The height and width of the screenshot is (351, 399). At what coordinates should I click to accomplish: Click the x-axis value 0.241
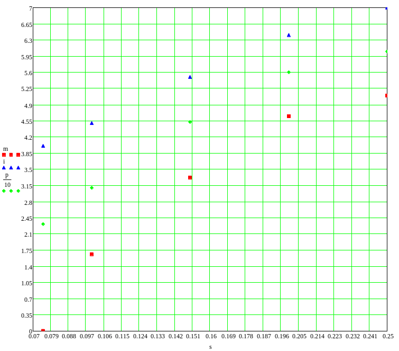[370, 336]
